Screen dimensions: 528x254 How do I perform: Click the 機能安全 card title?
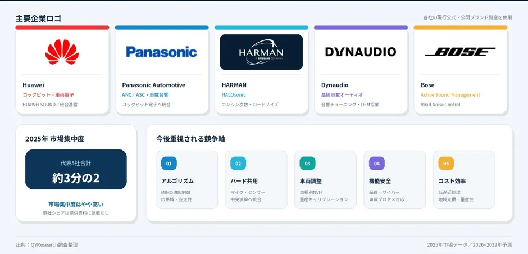tap(380, 181)
